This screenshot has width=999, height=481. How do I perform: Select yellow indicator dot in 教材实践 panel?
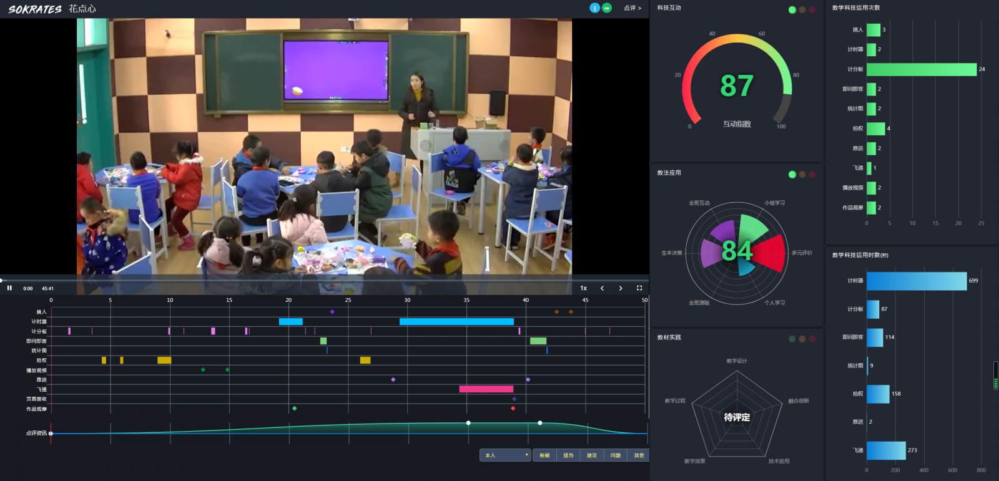[802, 339]
